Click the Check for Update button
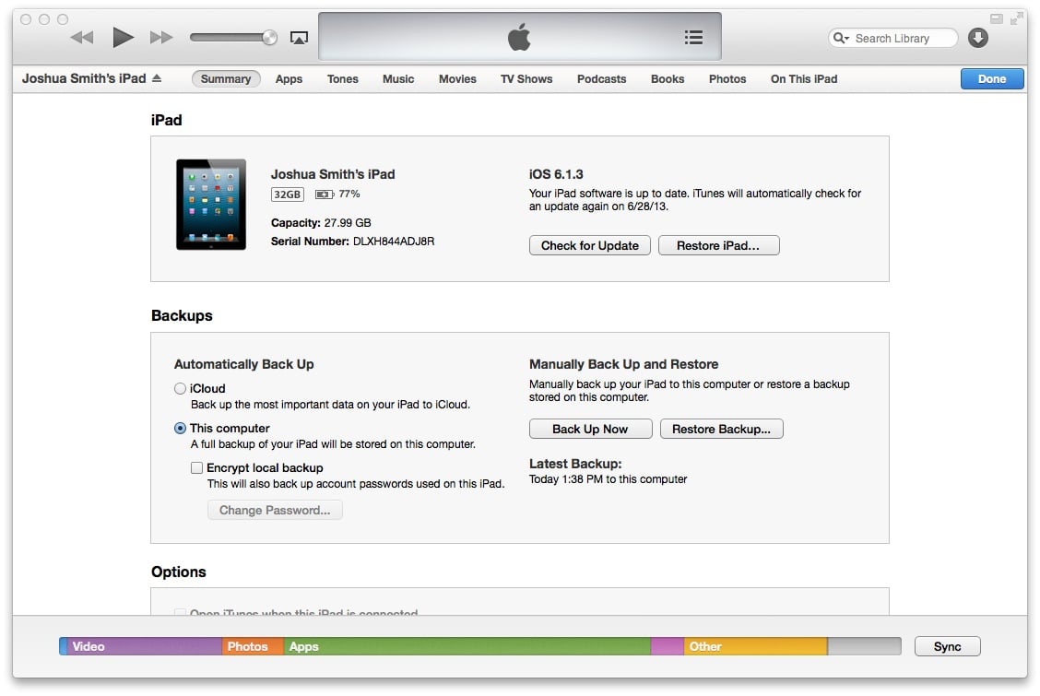The image size is (1040, 696). tap(590, 245)
